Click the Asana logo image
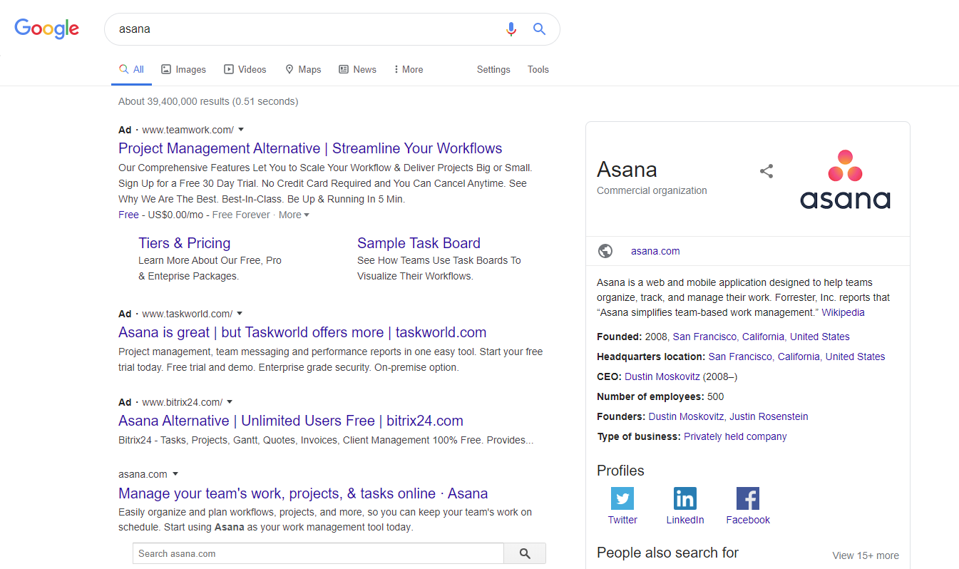959x569 pixels. pos(845,179)
